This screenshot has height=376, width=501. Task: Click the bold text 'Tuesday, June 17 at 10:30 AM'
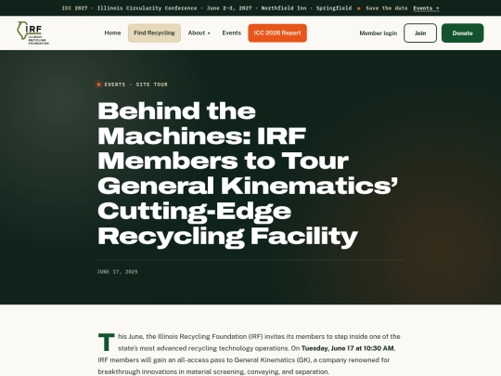click(348, 348)
